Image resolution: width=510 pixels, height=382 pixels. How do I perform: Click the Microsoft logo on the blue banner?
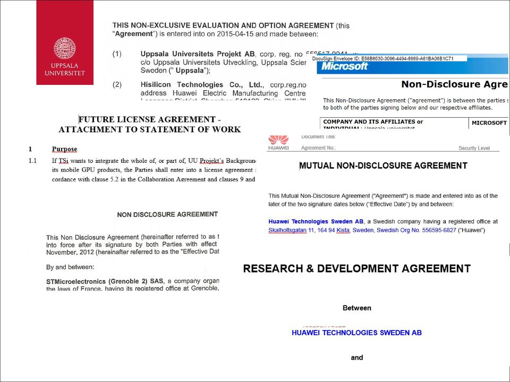pos(344,67)
